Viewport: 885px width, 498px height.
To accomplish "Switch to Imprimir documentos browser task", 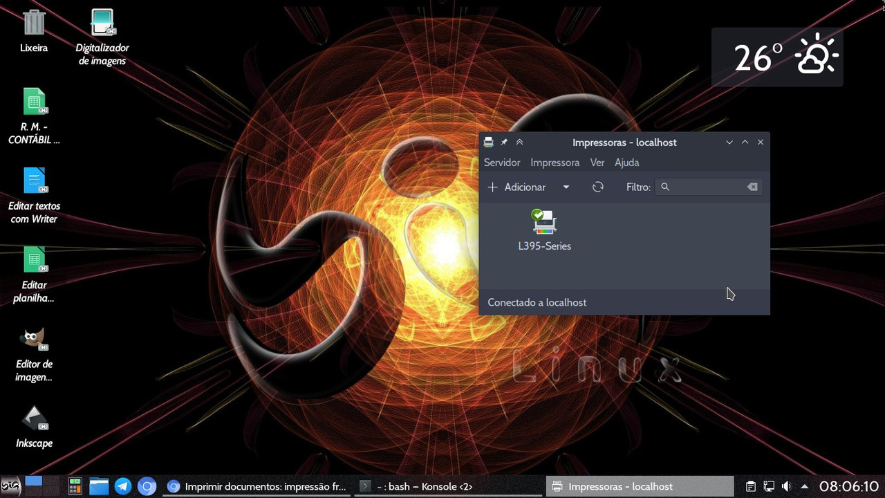I will [257, 486].
